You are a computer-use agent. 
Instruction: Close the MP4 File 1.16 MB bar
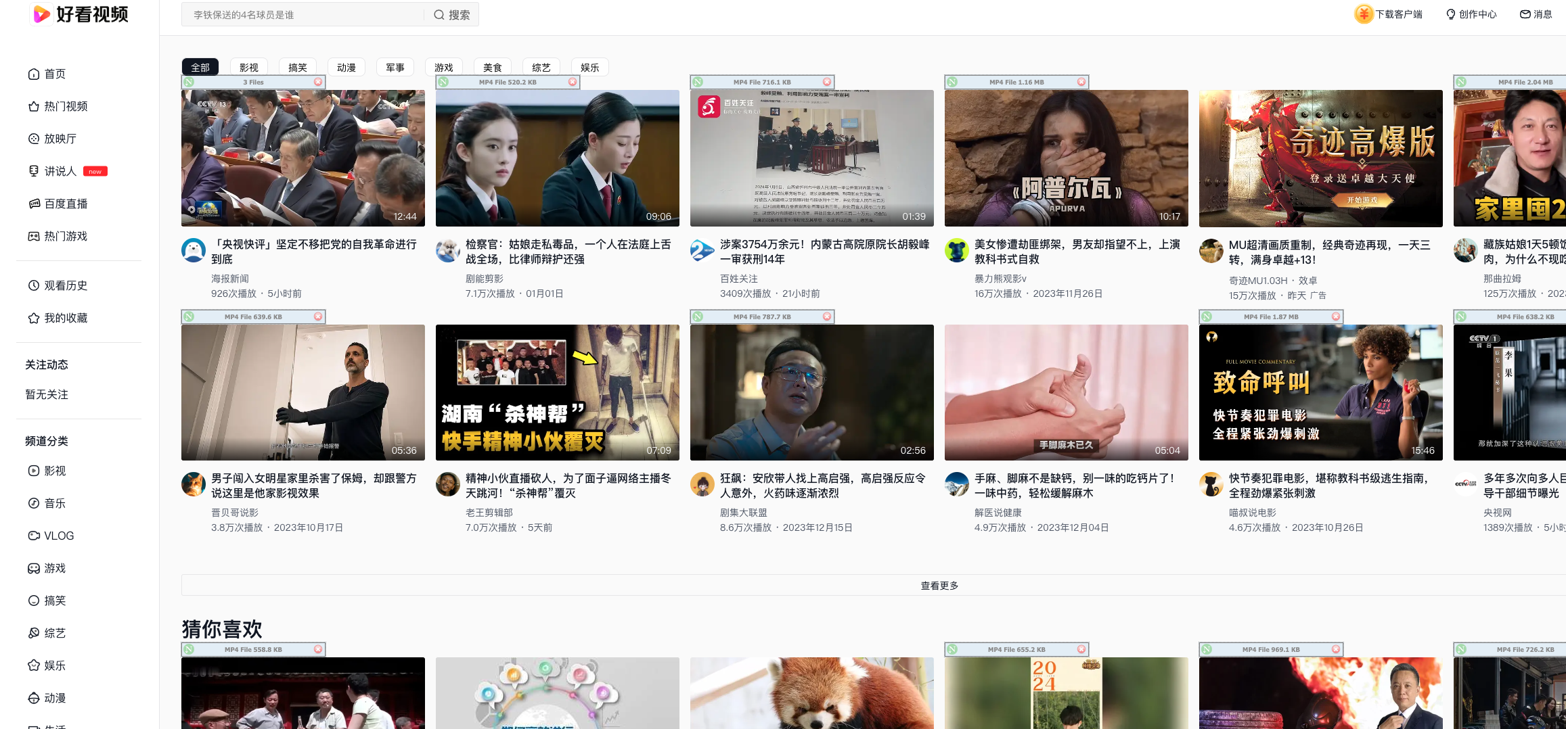(x=1081, y=82)
